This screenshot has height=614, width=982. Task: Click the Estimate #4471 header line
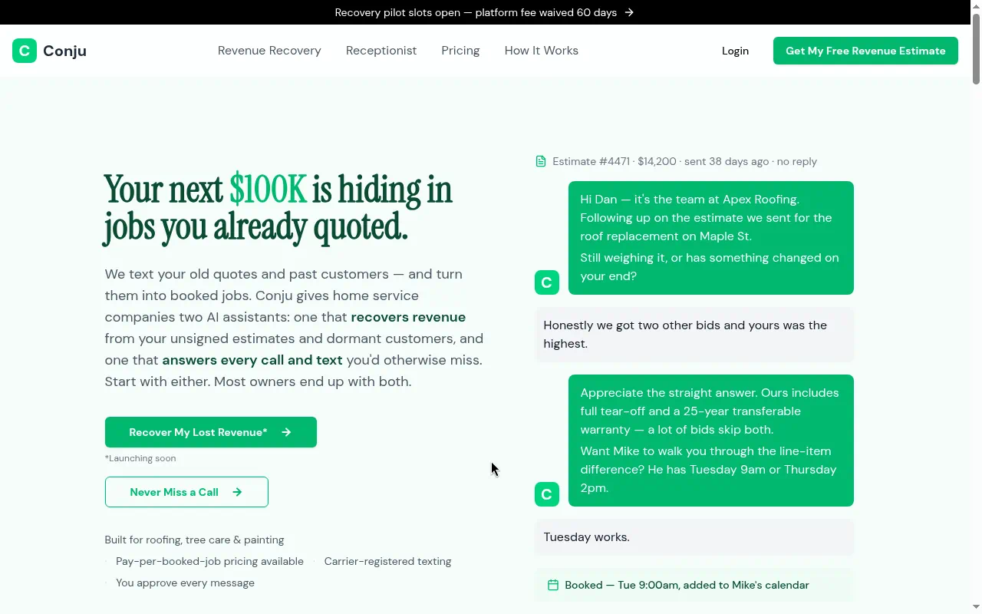click(x=684, y=161)
